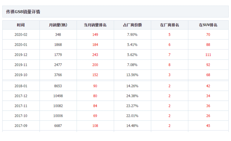
Task: Select monthly sales value 10498
Action: [x=58, y=96]
